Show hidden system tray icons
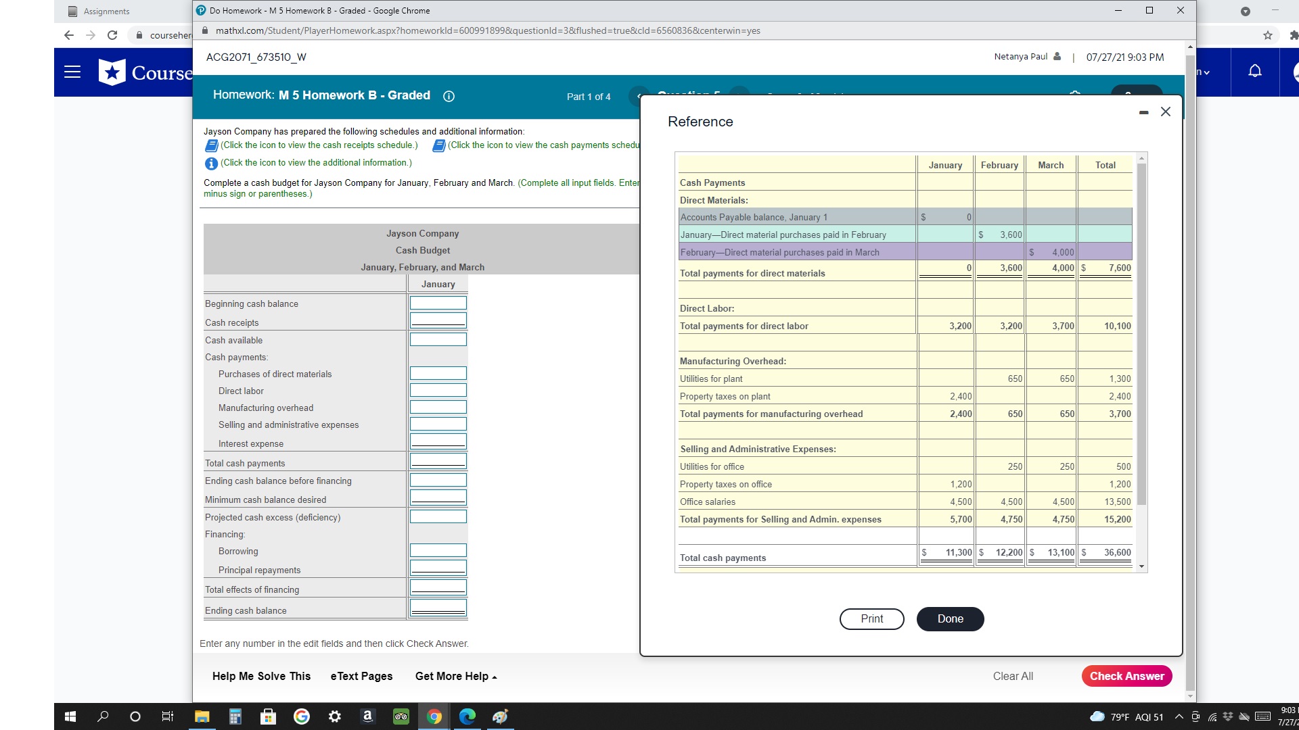Viewport: 1299px width, 730px height. 1179,716
